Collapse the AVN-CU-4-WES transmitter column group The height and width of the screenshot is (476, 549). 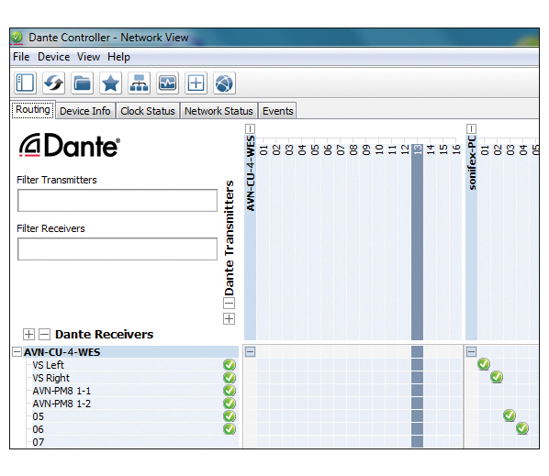click(250, 128)
